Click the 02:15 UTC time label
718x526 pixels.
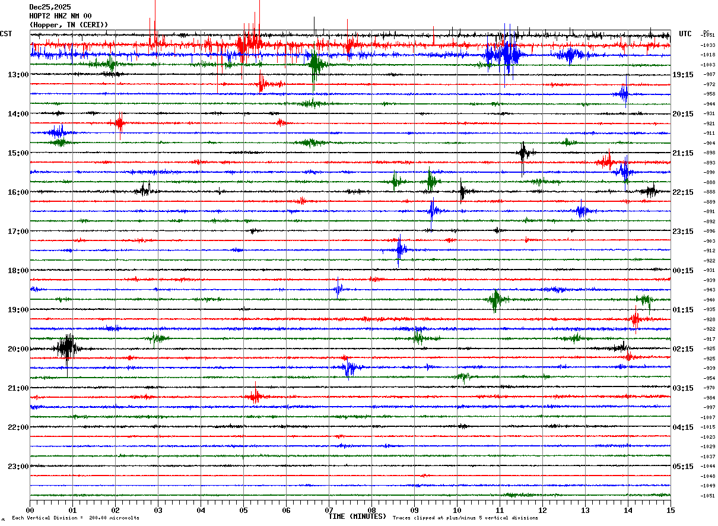(x=683, y=349)
